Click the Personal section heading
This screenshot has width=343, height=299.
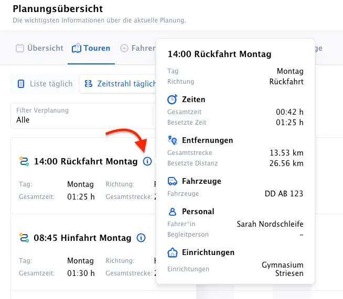coord(198,212)
